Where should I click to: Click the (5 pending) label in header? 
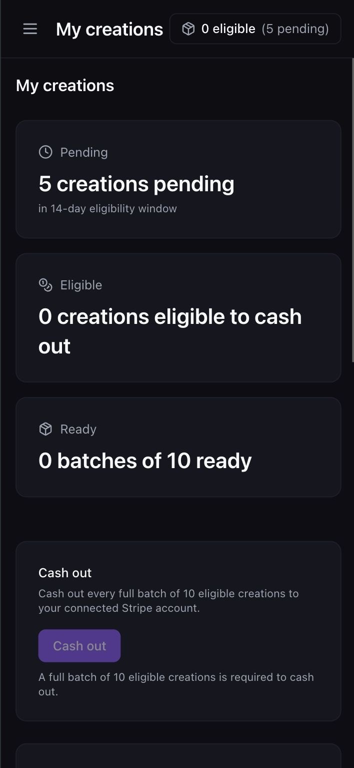tap(295, 29)
